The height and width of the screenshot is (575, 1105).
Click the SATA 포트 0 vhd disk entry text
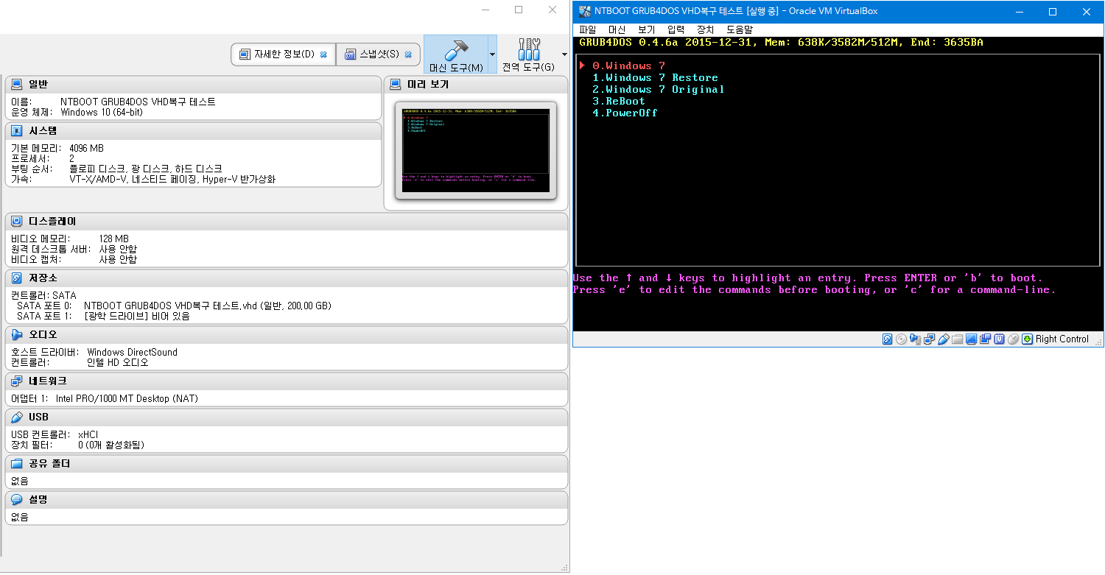click(208, 306)
